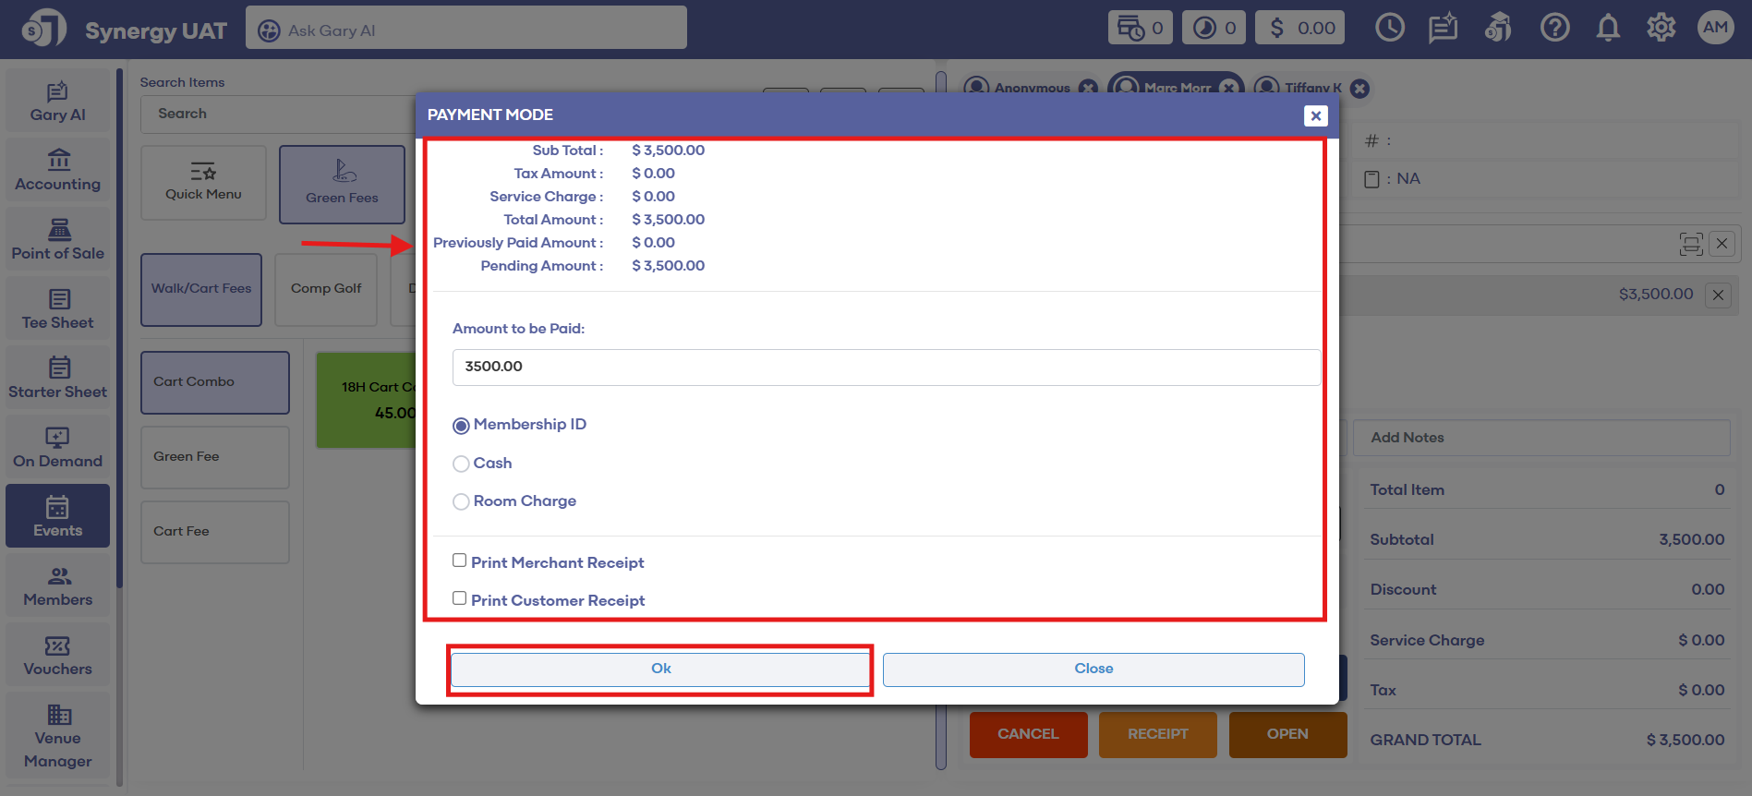Select Room Charge payment option
Viewport: 1752px width, 796px height.
tap(461, 501)
